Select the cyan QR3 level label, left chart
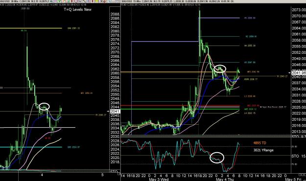Viewport: 306px width, 181px height. (73, 147)
